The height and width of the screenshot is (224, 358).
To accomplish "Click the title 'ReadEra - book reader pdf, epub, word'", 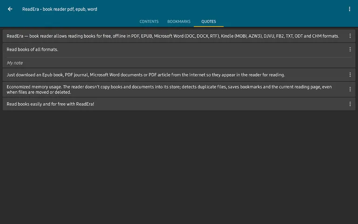I will [x=60, y=9].
